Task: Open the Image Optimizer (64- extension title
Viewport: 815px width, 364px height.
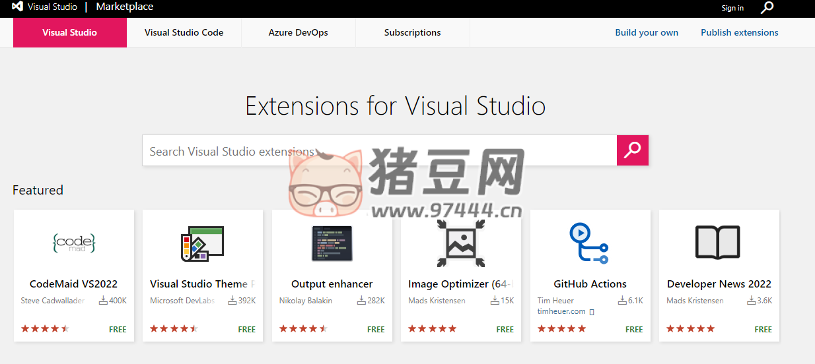Action: 461,284
